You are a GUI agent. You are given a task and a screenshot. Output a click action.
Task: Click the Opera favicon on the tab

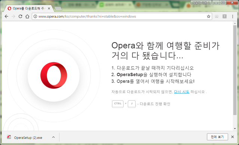[x=9, y=9]
